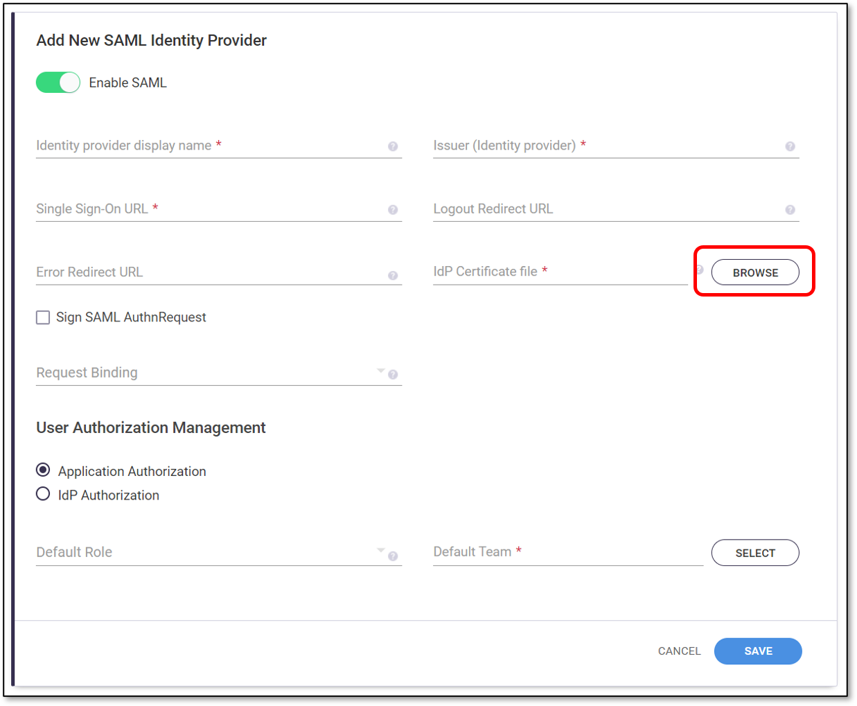Click help icon for Identity provider display name

point(393,146)
